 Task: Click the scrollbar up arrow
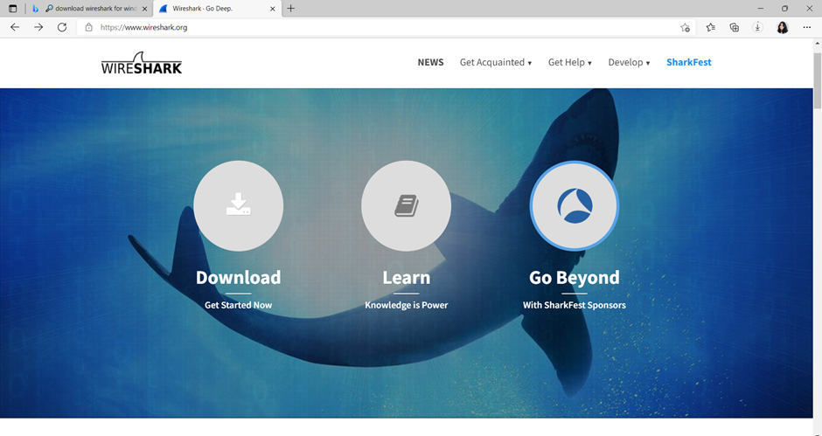coord(818,44)
